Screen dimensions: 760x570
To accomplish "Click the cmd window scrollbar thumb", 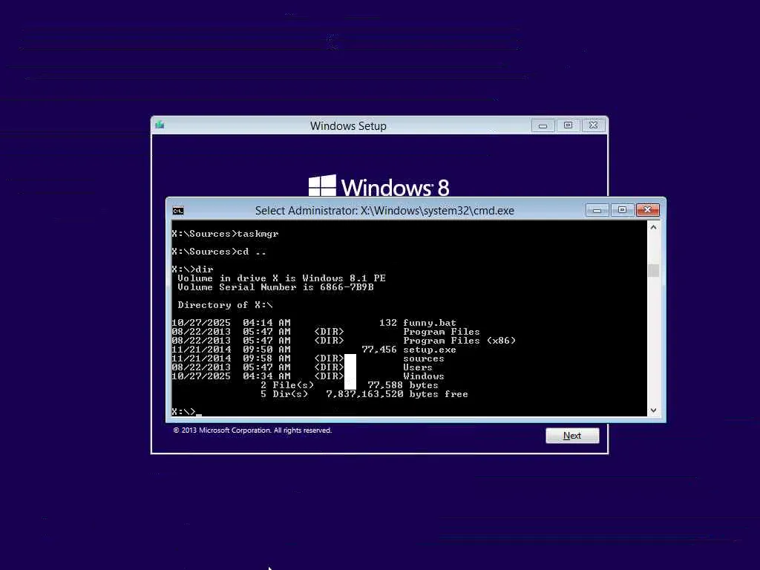I will (653, 270).
